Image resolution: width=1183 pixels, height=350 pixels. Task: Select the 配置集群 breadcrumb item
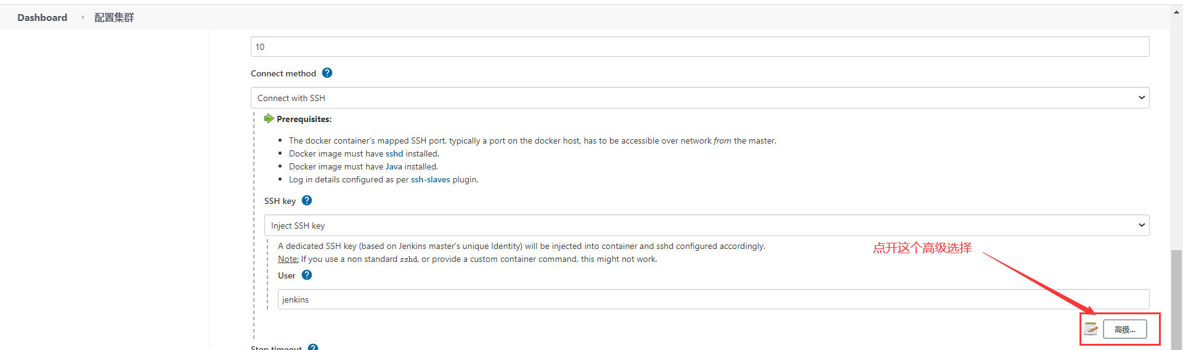tap(114, 17)
